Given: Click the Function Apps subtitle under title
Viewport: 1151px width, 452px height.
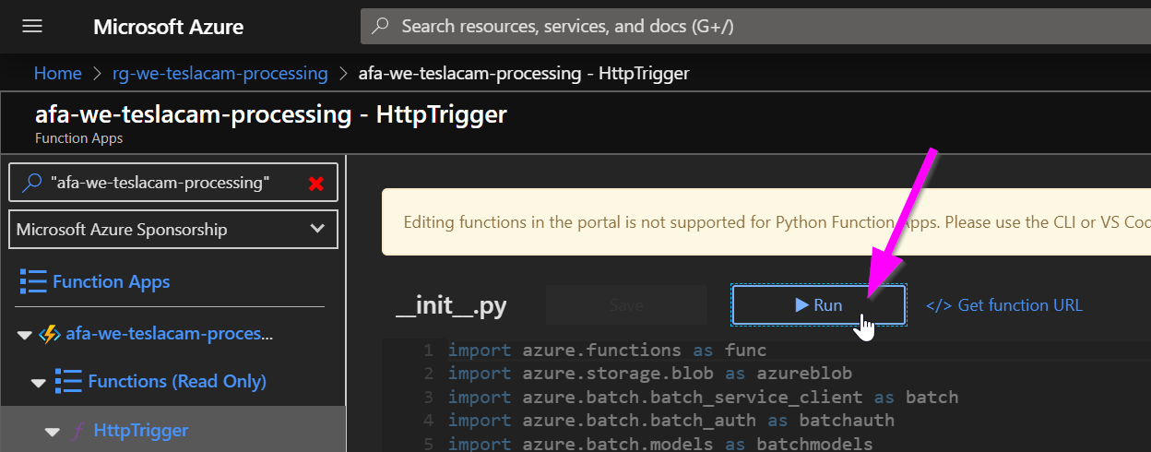Looking at the screenshot, I should (78, 138).
